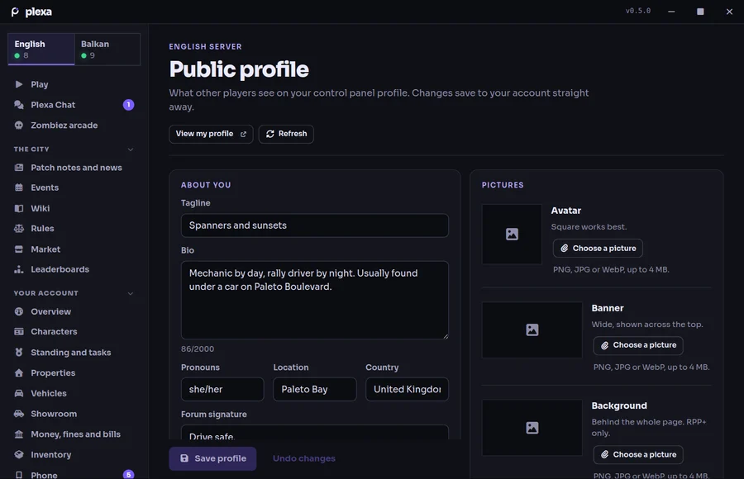Click the paperclip icon for Avatar picture
The image size is (744, 479).
pyautogui.click(x=564, y=248)
